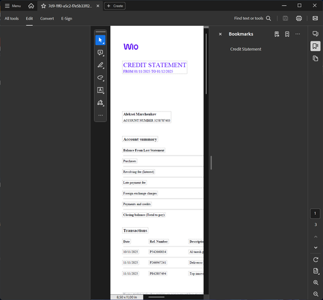The image size is (323, 300).
Task: Click the Create button
Action: point(115,6)
